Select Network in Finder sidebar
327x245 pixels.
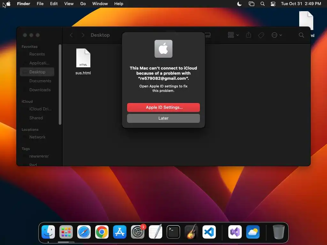(37, 137)
